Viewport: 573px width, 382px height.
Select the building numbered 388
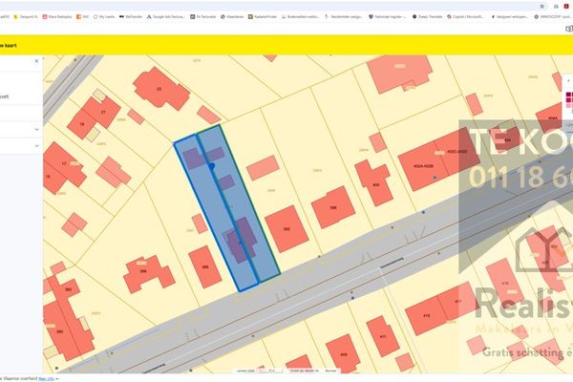(205, 266)
